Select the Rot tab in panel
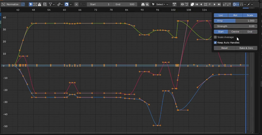 (x=235, y=15)
